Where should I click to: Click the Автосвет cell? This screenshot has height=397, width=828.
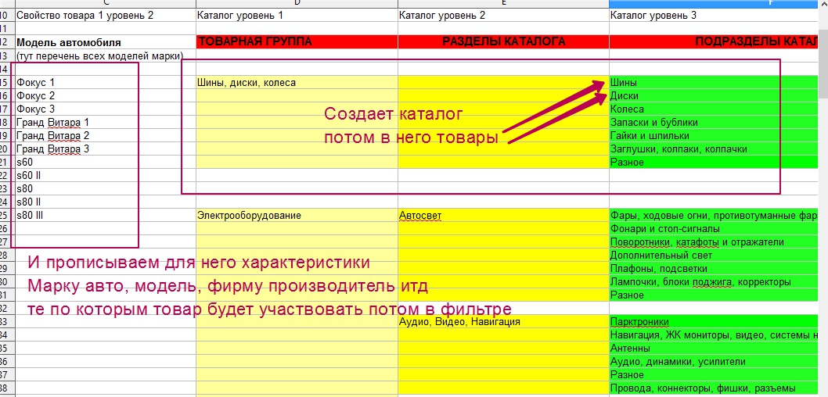point(503,215)
